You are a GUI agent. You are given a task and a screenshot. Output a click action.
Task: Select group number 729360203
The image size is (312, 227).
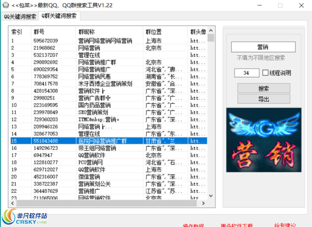coord(109,119)
